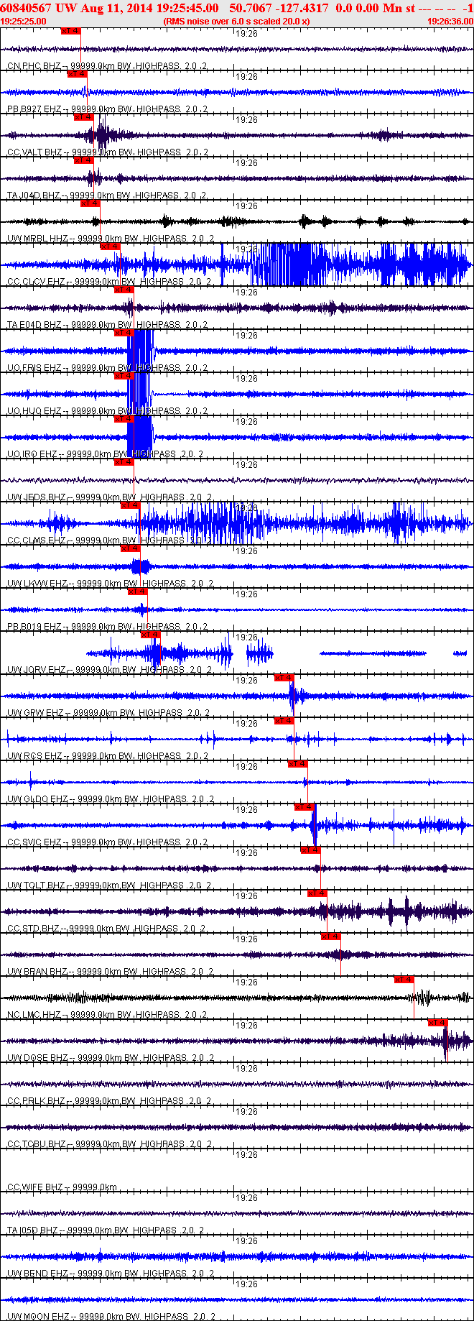Select the red pick flag on UW.GRW trace
Image resolution: width=474 pixels, height=1321 pixels.
[x=284, y=678]
